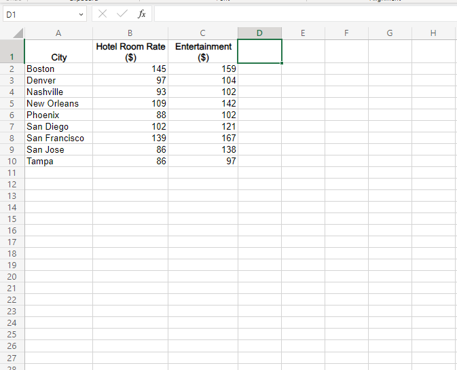Click Phoenix's hotel rate cell 88
This screenshot has width=457, height=370.
coord(130,115)
